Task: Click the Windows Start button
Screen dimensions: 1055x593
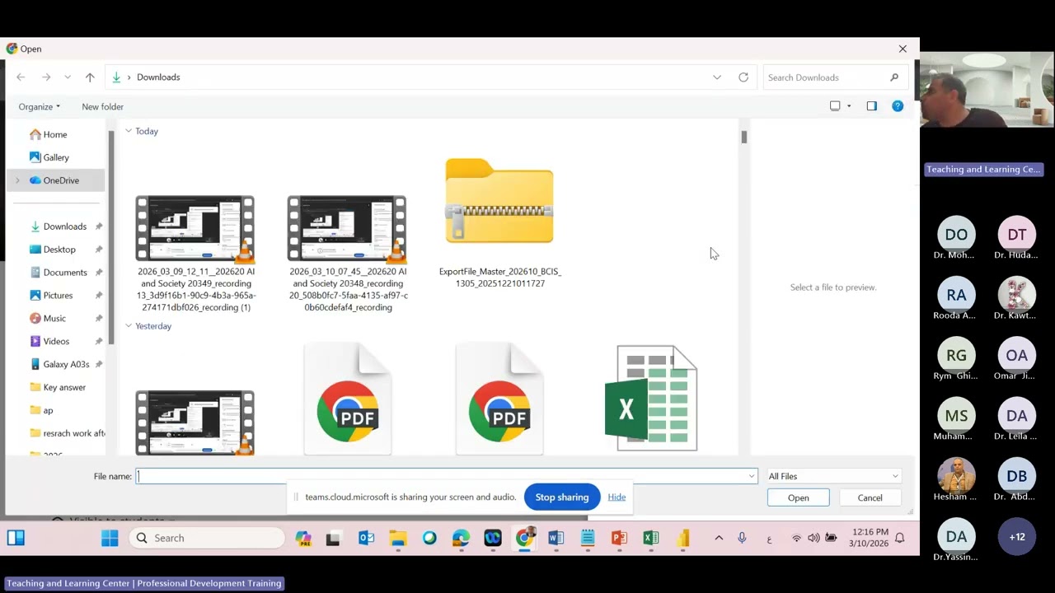Action: (110, 538)
